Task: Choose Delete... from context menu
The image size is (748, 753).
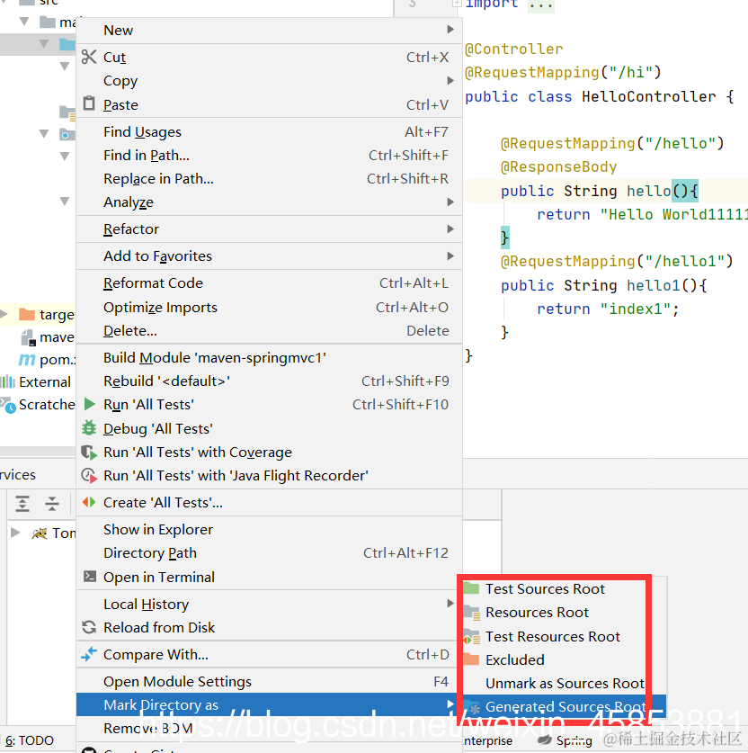Action: [269, 330]
